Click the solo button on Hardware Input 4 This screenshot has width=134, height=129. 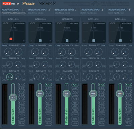(102, 119)
